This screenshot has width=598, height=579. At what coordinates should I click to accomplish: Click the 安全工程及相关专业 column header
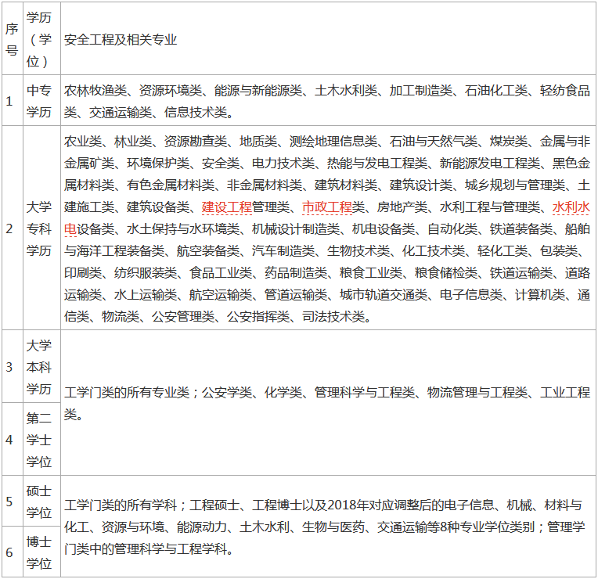(x=121, y=39)
